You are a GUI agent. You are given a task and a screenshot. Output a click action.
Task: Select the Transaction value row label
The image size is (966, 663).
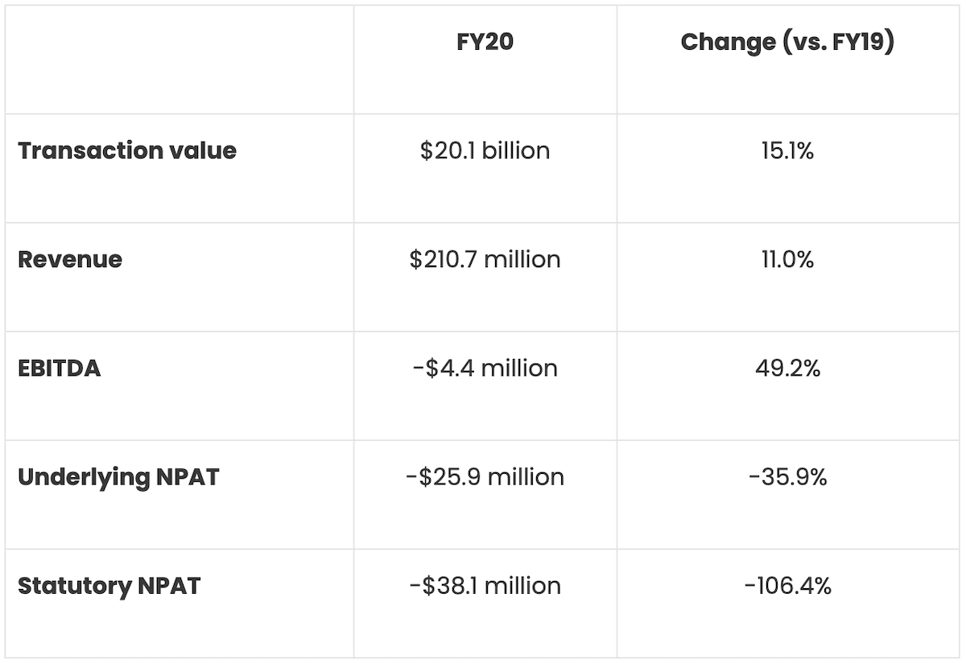tap(127, 150)
